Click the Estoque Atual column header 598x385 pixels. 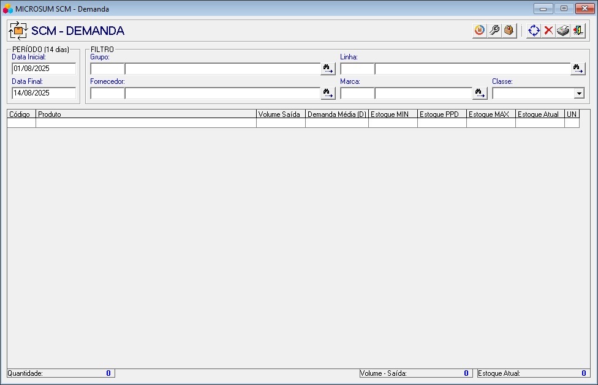point(539,114)
